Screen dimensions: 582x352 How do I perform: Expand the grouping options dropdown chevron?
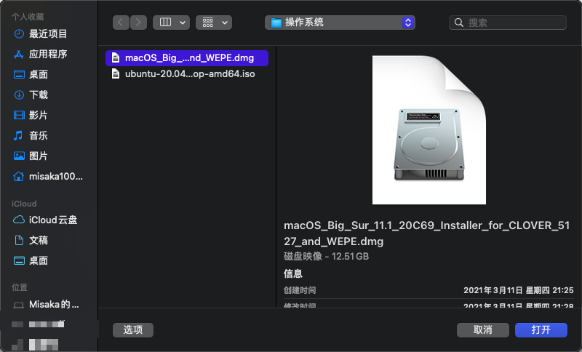pyautogui.click(x=225, y=23)
